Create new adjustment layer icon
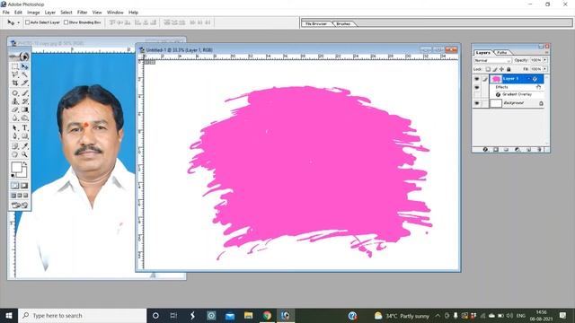575x323 pixels. (517, 150)
